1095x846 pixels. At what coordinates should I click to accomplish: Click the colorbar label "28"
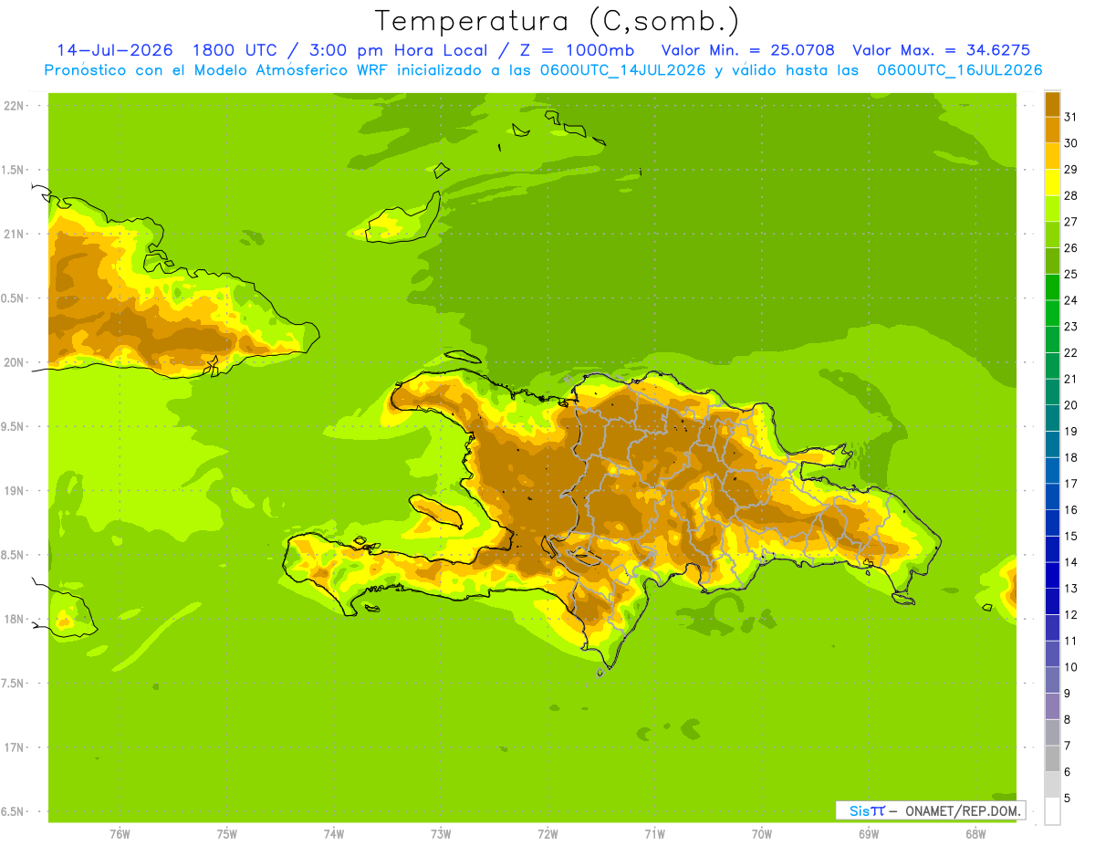click(x=1071, y=195)
